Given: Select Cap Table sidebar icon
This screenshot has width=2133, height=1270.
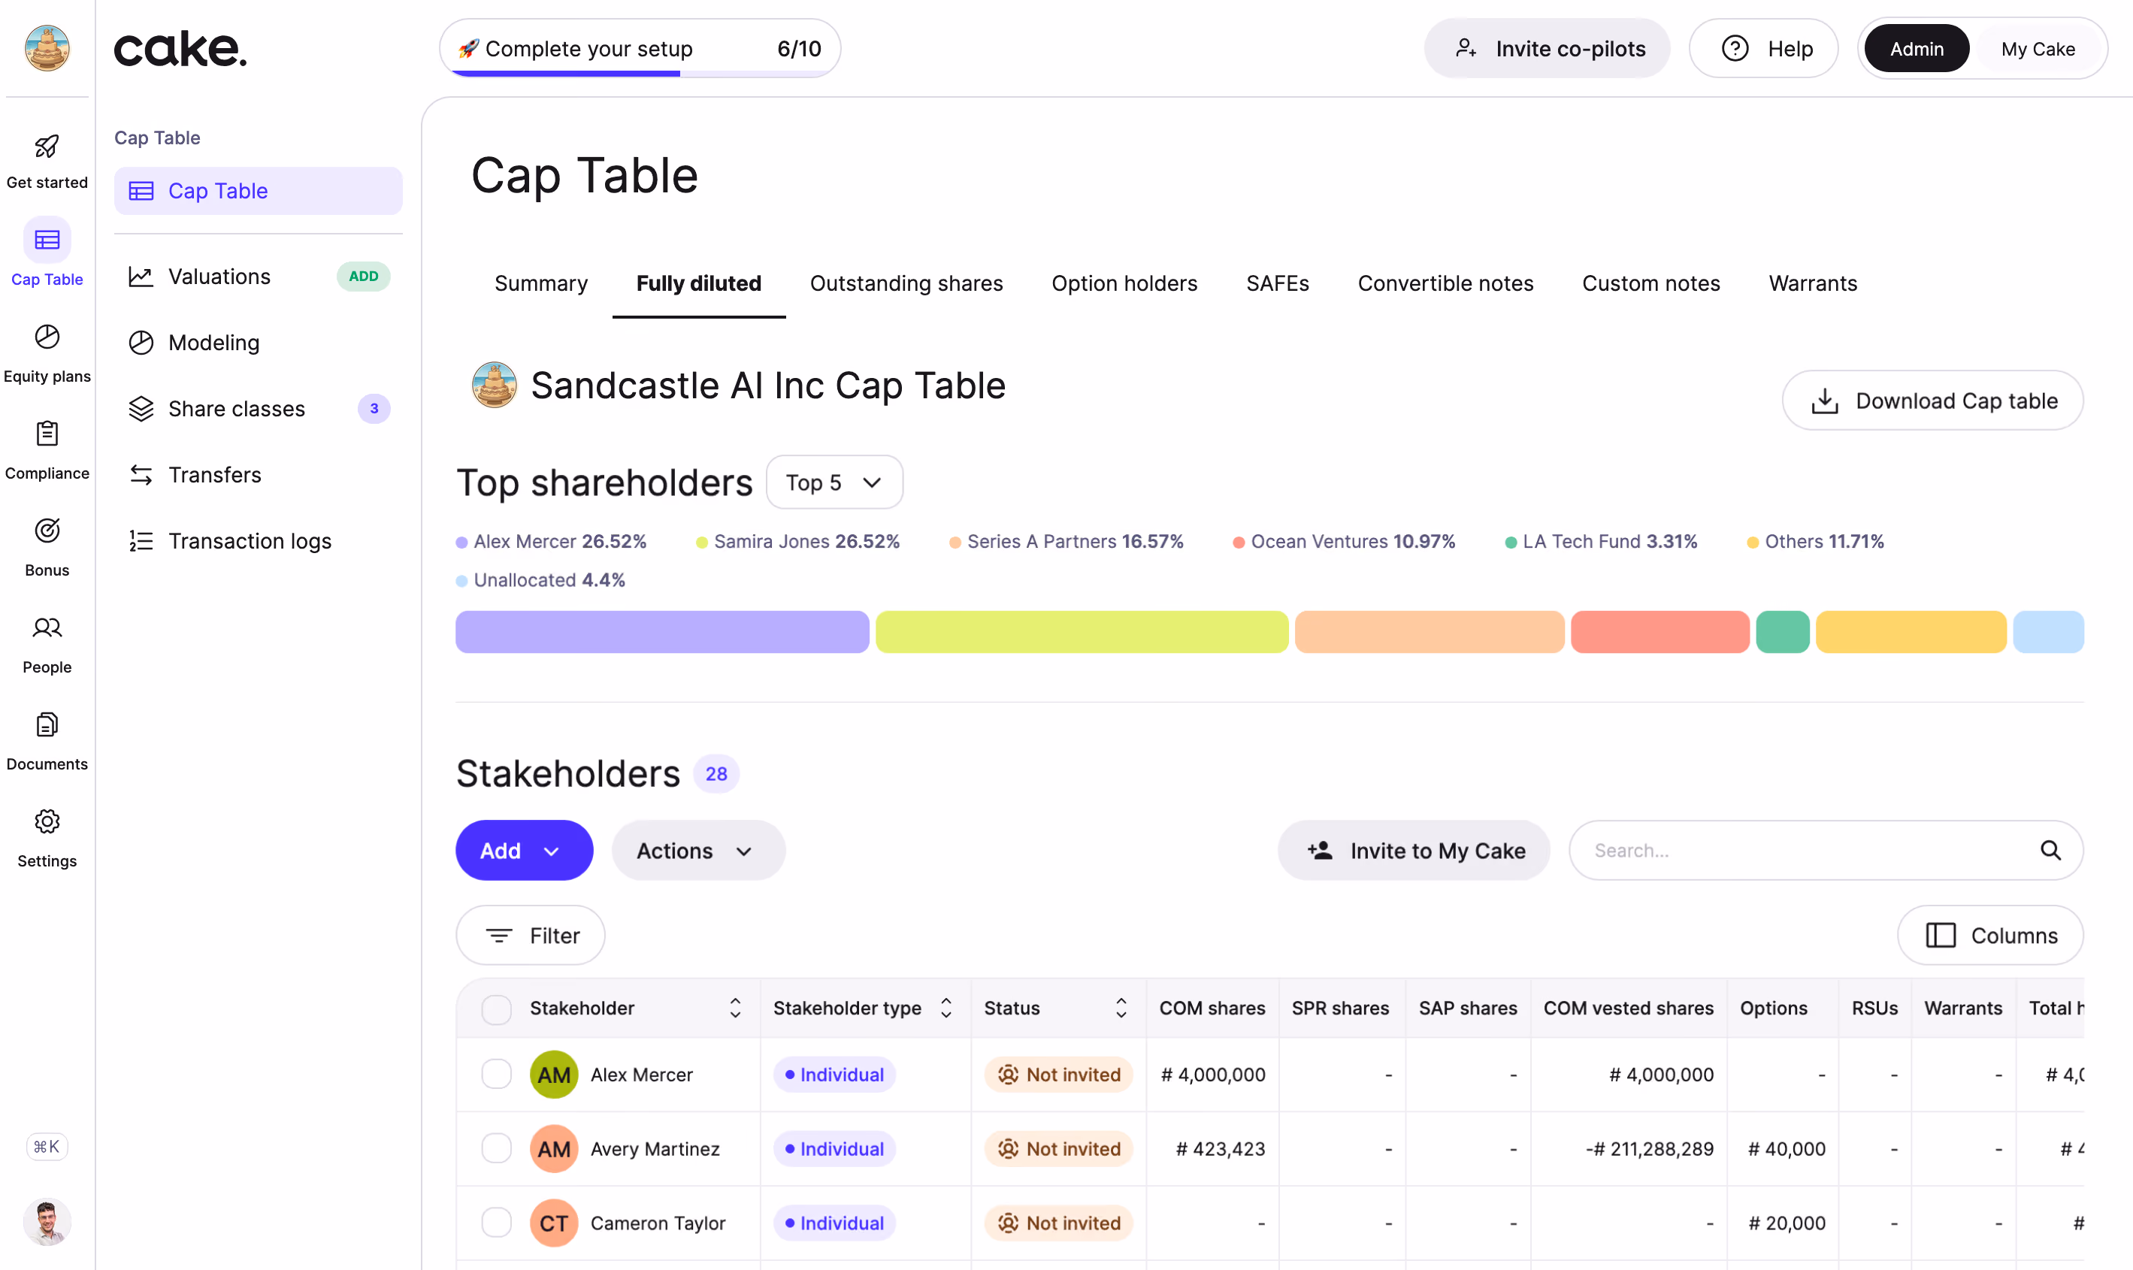Looking at the screenshot, I should point(47,240).
